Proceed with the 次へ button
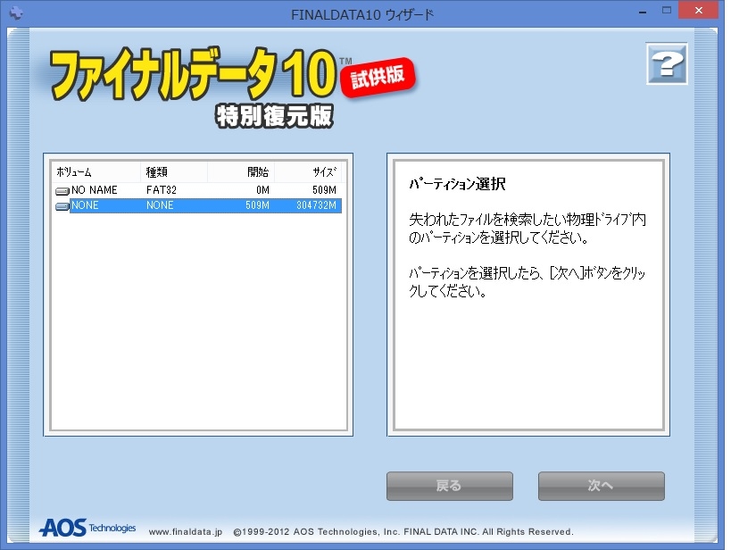Viewport: 731px width, 550px height. [601, 486]
